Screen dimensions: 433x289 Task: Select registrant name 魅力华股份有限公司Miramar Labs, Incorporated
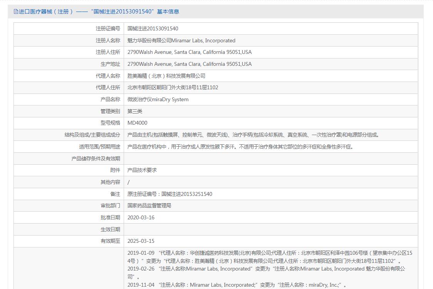click(181, 40)
